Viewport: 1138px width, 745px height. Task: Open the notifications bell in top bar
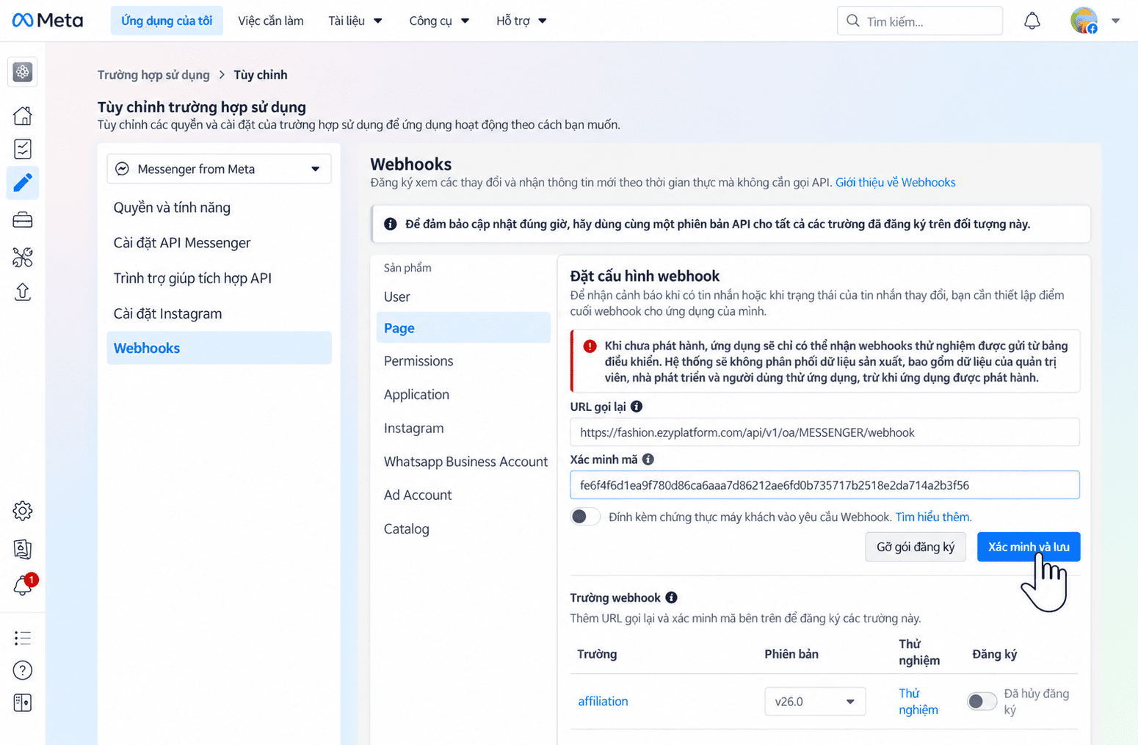1032,21
